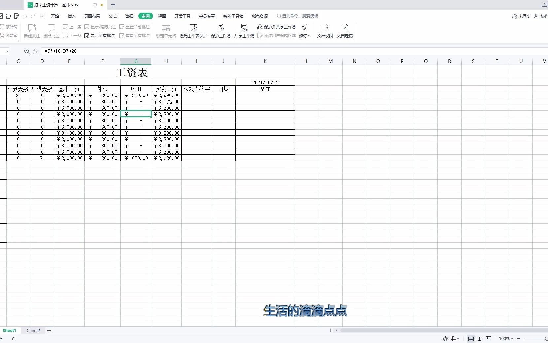Viewport: 548px width, 343px height.
Task: Open the 智能工具箱 tab
Action: [x=233, y=16]
